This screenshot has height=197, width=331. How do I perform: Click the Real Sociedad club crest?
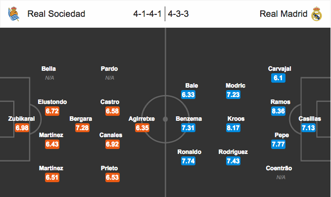pyautogui.click(x=14, y=14)
